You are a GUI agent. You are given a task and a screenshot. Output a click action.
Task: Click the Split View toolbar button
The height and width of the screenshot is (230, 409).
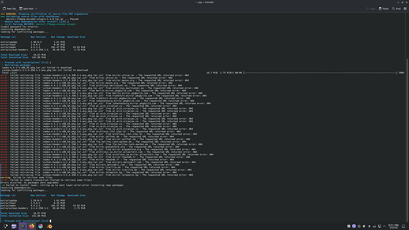26,9
